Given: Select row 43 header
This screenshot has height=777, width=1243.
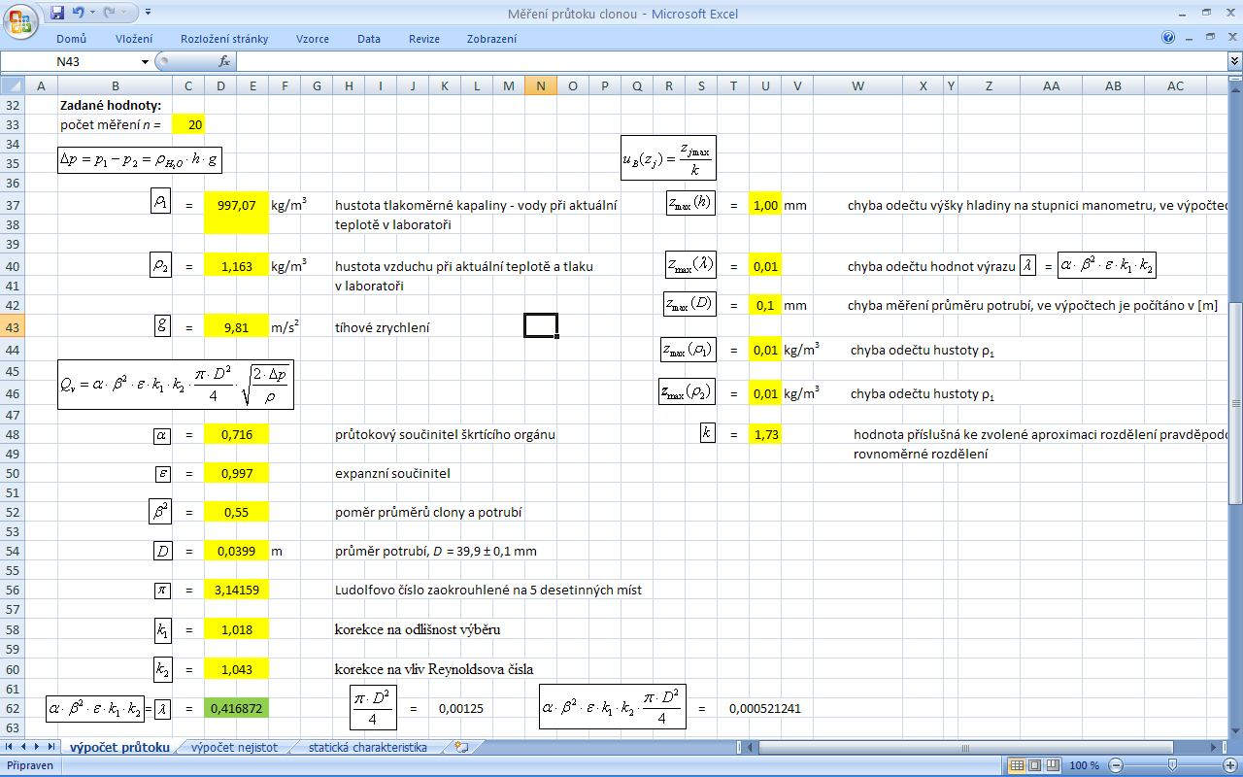Looking at the screenshot, I should point(13,327).
